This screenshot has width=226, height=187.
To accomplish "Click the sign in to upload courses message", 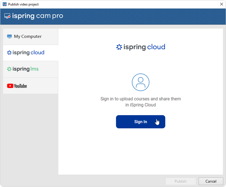I will pos(141,102).
